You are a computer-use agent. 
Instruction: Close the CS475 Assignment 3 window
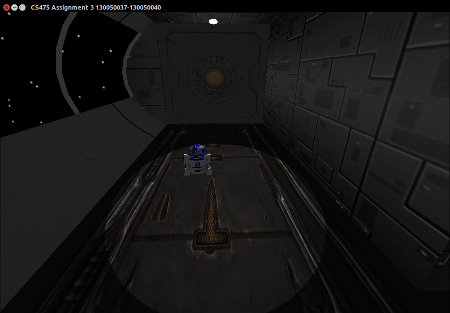(x=7, y=7)
